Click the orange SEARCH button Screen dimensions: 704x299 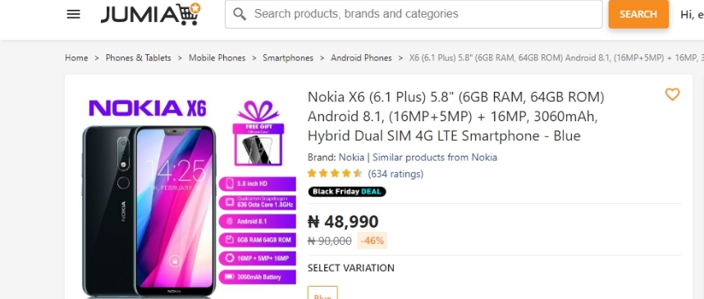(x=638, y=14)
